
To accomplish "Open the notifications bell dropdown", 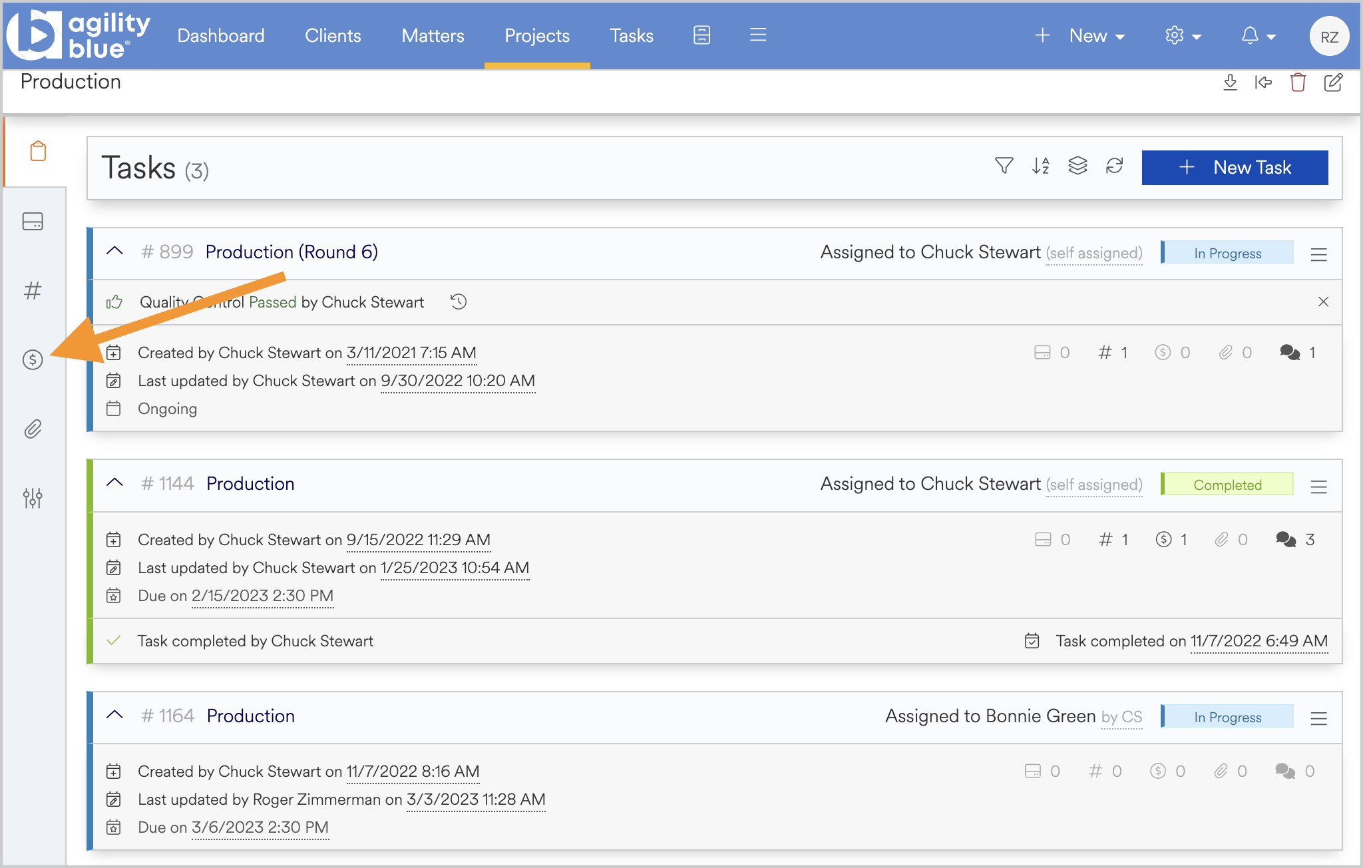I will point(1259,36).
